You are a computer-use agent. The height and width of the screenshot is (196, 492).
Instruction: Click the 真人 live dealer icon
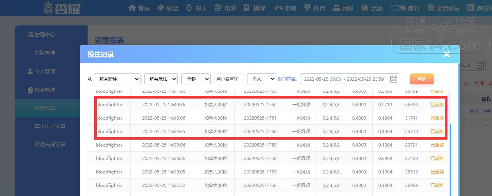pyautogui.click(x=189, y=8)
